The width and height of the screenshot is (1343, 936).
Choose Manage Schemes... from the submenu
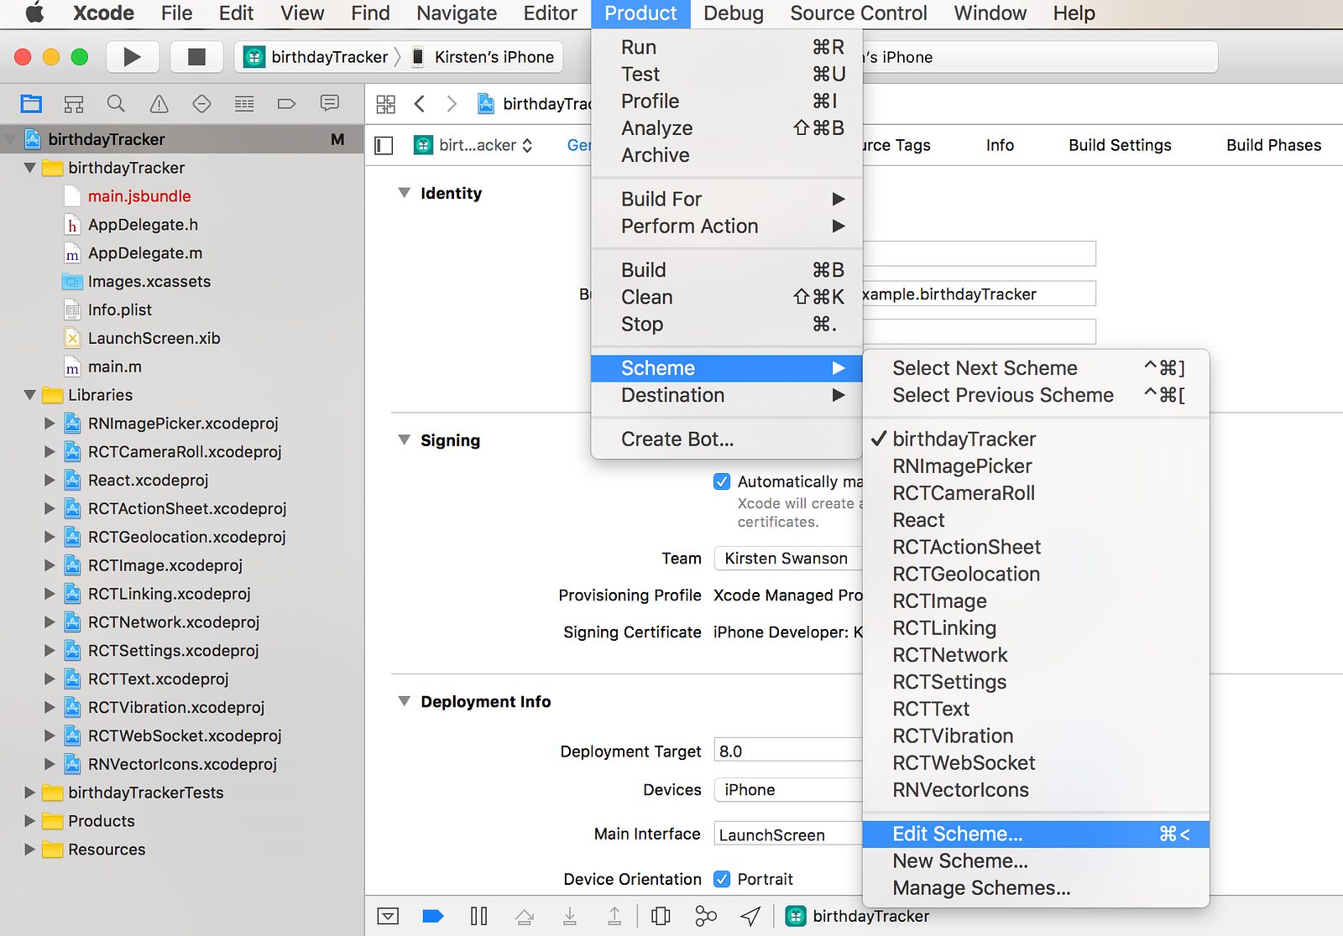1036,888
